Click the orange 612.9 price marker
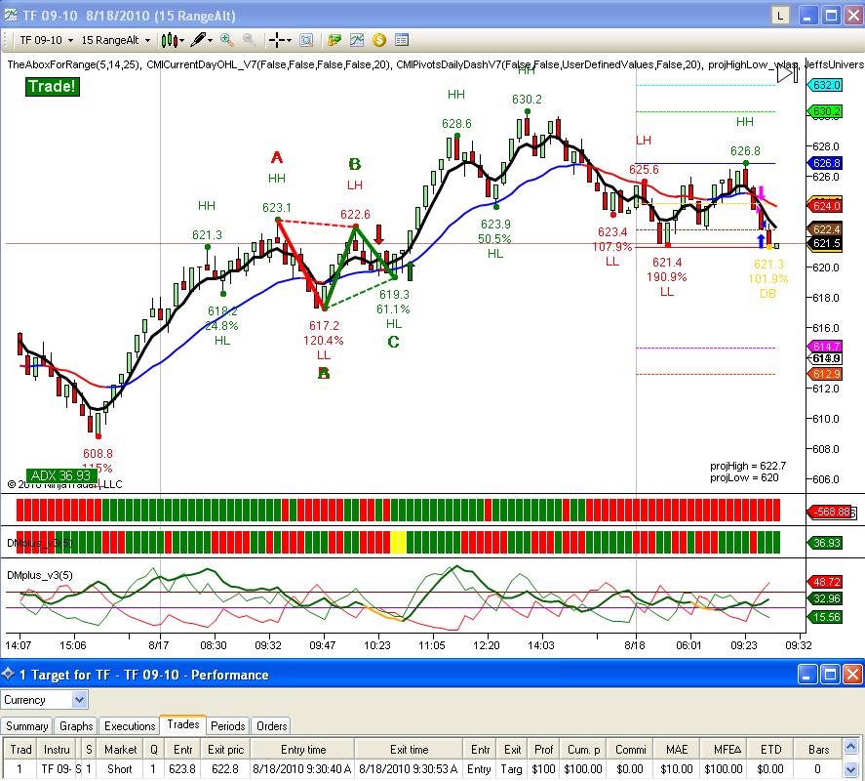Viewport: 865px width, 781px height. point(825,374)
